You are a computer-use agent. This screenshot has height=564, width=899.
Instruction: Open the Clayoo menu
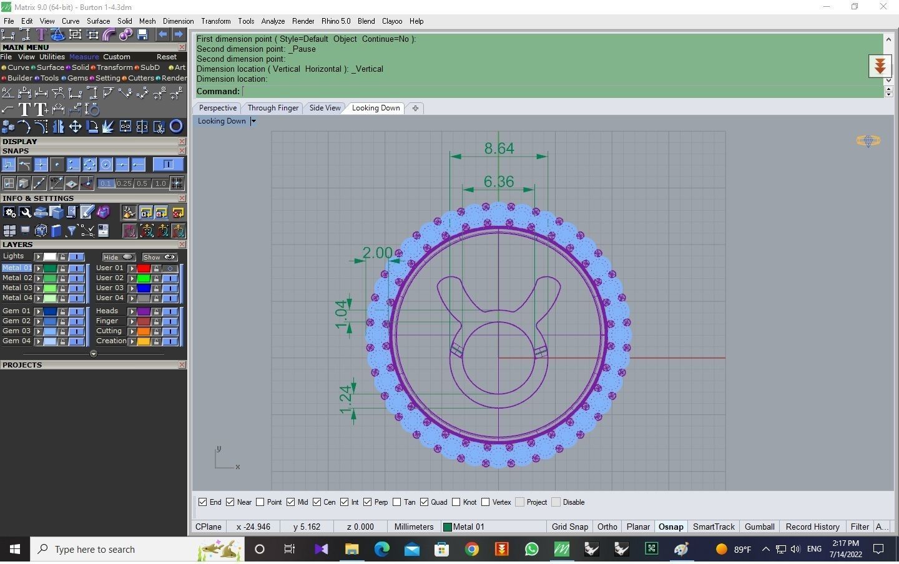[x=392, y=21]
